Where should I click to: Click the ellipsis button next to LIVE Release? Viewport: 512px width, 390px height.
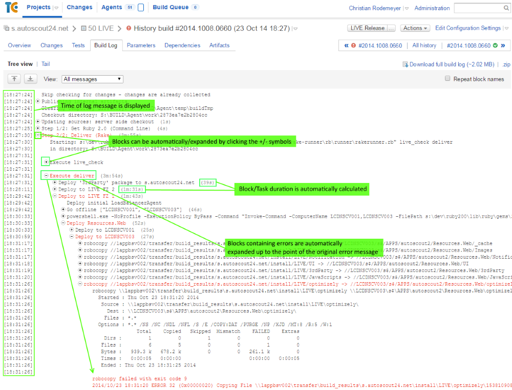pos(392,28)
